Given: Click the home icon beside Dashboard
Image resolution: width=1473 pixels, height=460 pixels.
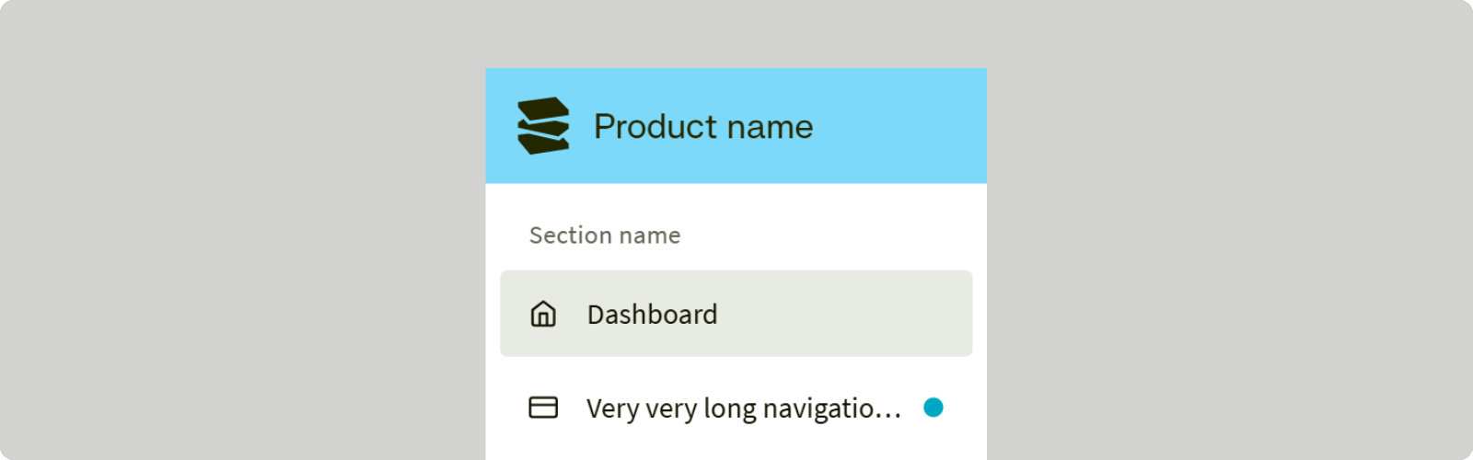Looking at the screenshot, I should point(543,314).
